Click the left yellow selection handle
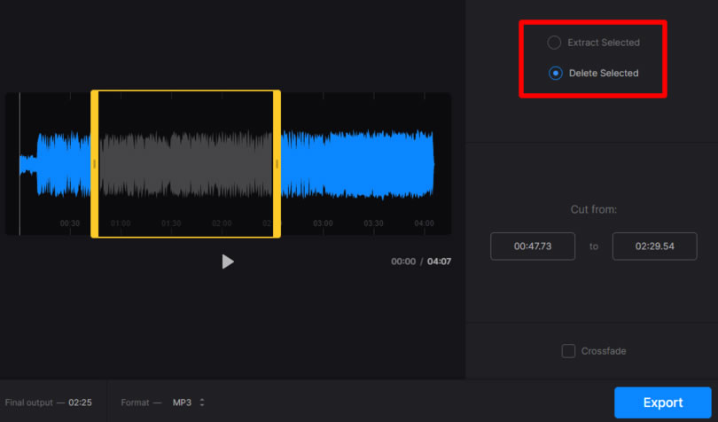718x422 pixels. coord(94,164)
